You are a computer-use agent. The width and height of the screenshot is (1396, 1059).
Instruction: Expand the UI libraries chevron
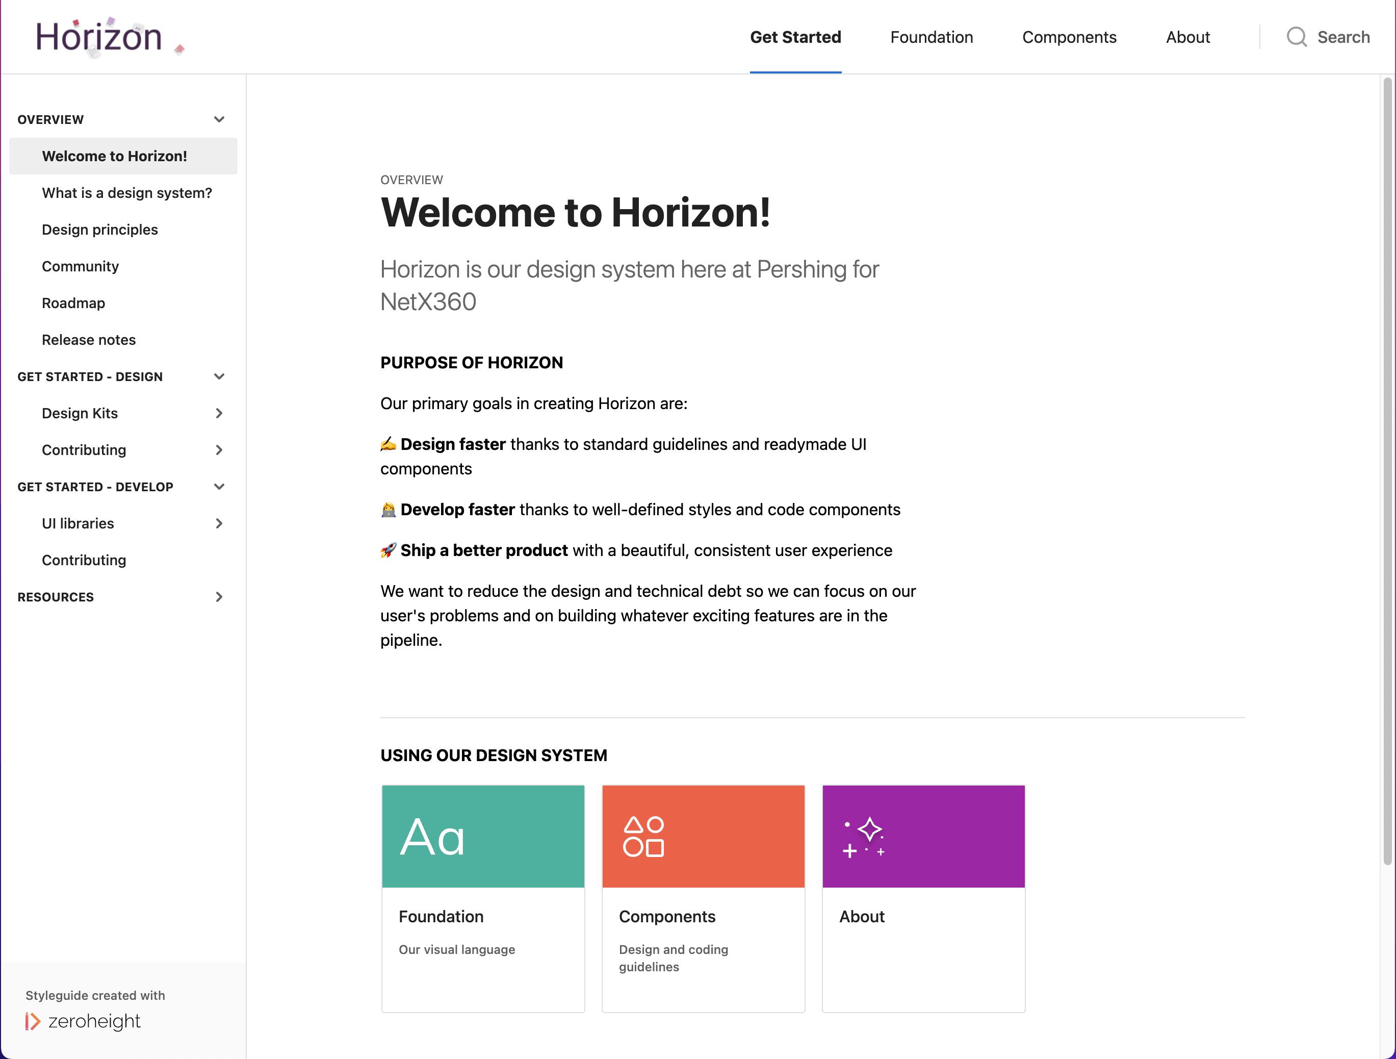click(219, 523)
